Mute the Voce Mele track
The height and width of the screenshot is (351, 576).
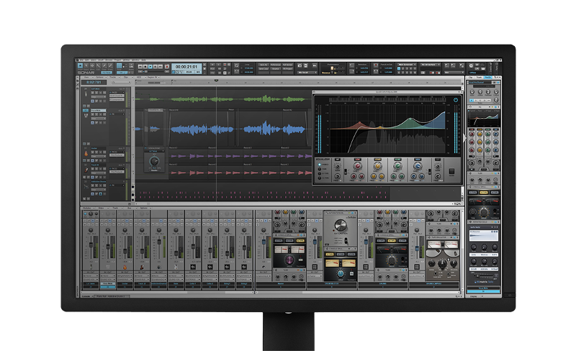93,114
